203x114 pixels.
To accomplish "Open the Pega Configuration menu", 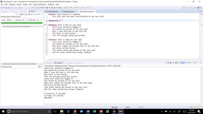I will click(x=40, y=4).
